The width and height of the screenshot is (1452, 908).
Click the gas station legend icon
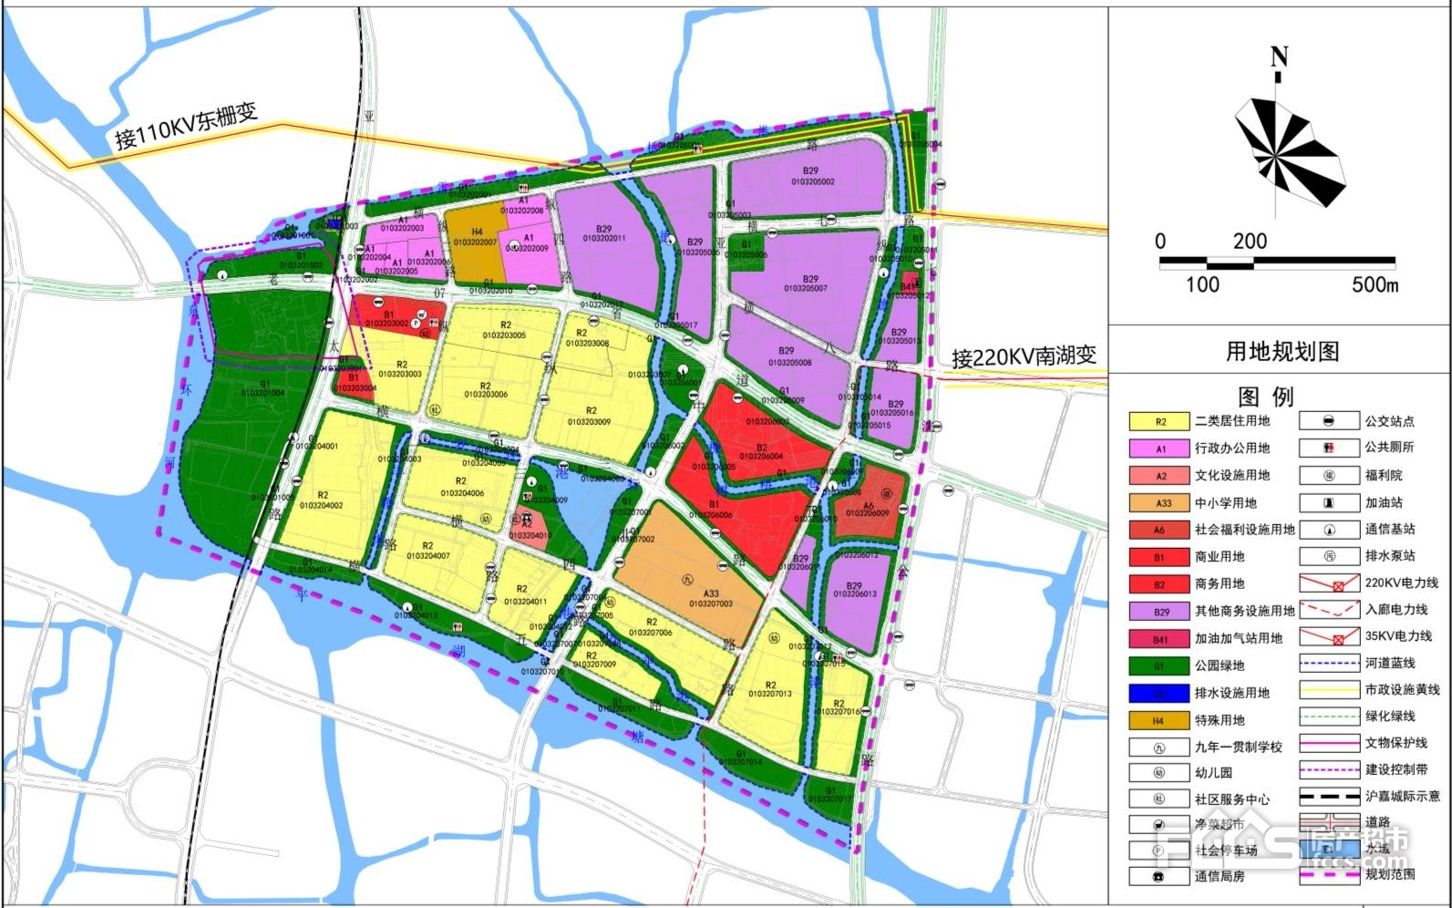(x=1329, y=502)
